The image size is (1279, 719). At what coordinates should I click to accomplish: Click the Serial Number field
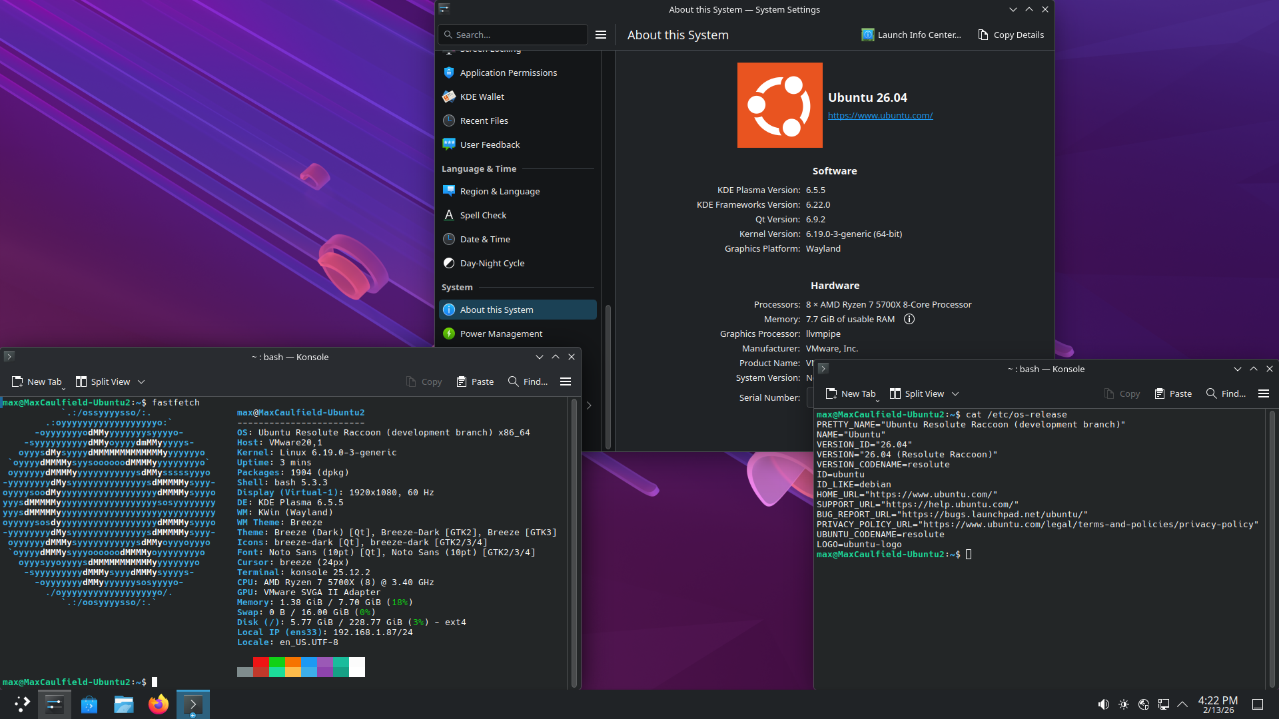[x=810, y=397]
